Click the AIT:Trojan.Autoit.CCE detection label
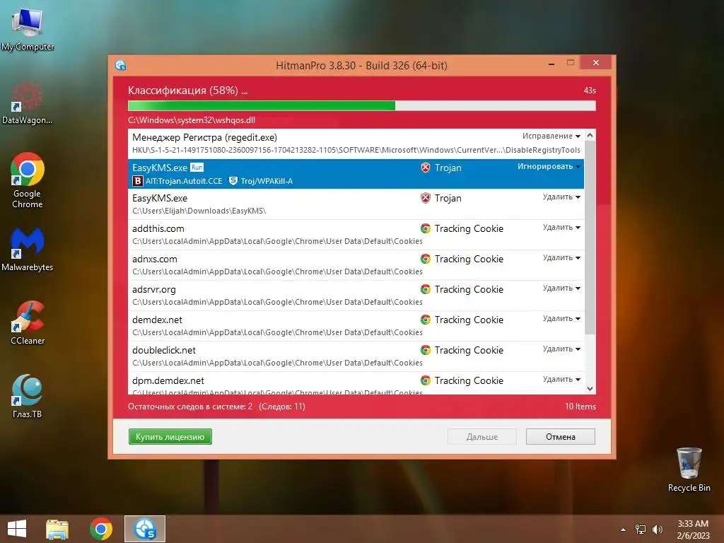 (x=184, y=181)
